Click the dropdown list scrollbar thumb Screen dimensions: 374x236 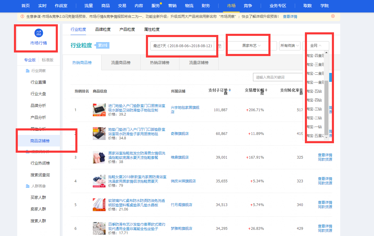pyautogui.click(x=327, y=107)
